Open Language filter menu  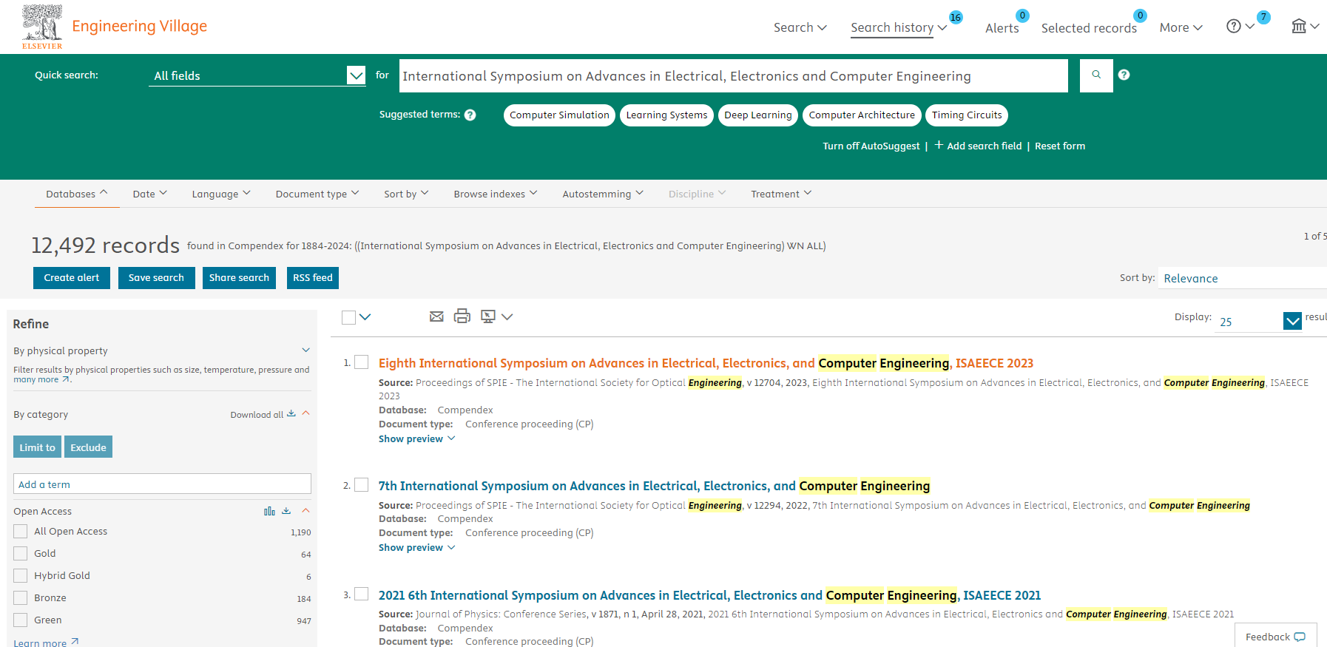[x=221, y=194]
